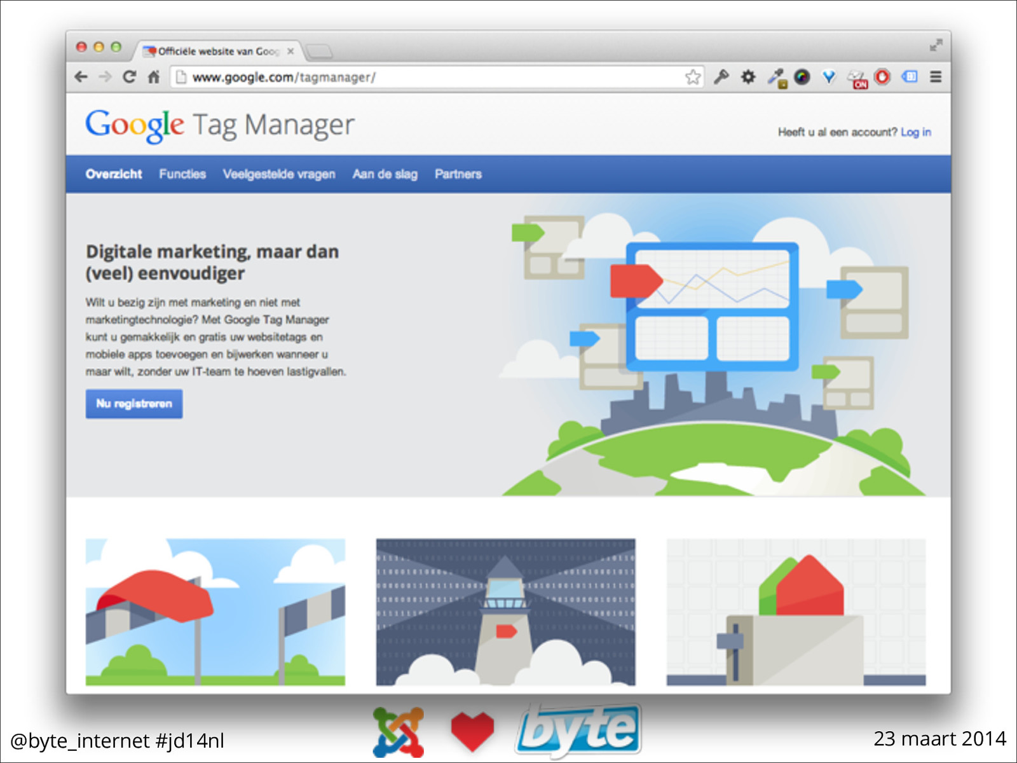Image resolution: width=1017 pixels, height=763 pixels.
Task: Click the red circular extension icon
Action: [882, 77]
